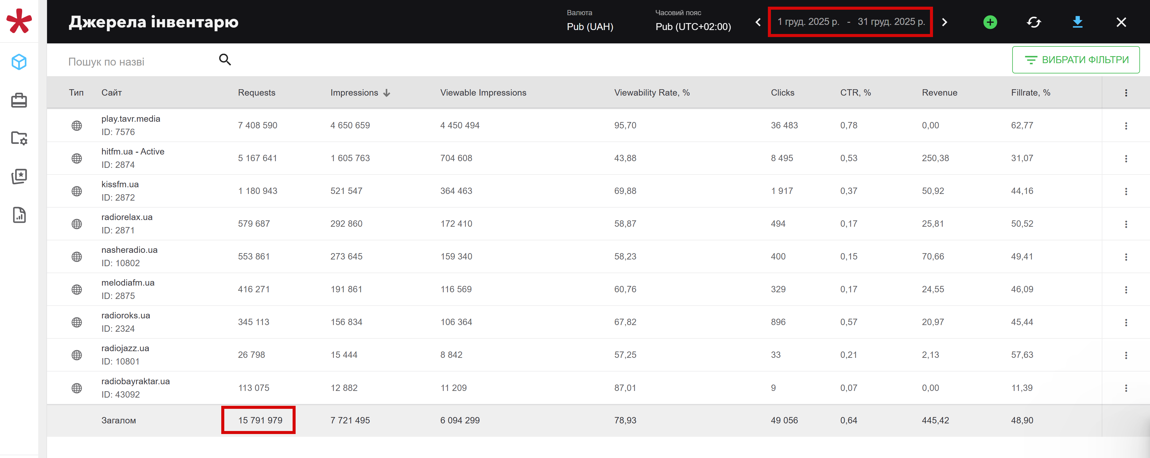Open column options menu in table header
This screenshot has height=458, width=1150.
pyautogui.click(x=1125, y=93)
